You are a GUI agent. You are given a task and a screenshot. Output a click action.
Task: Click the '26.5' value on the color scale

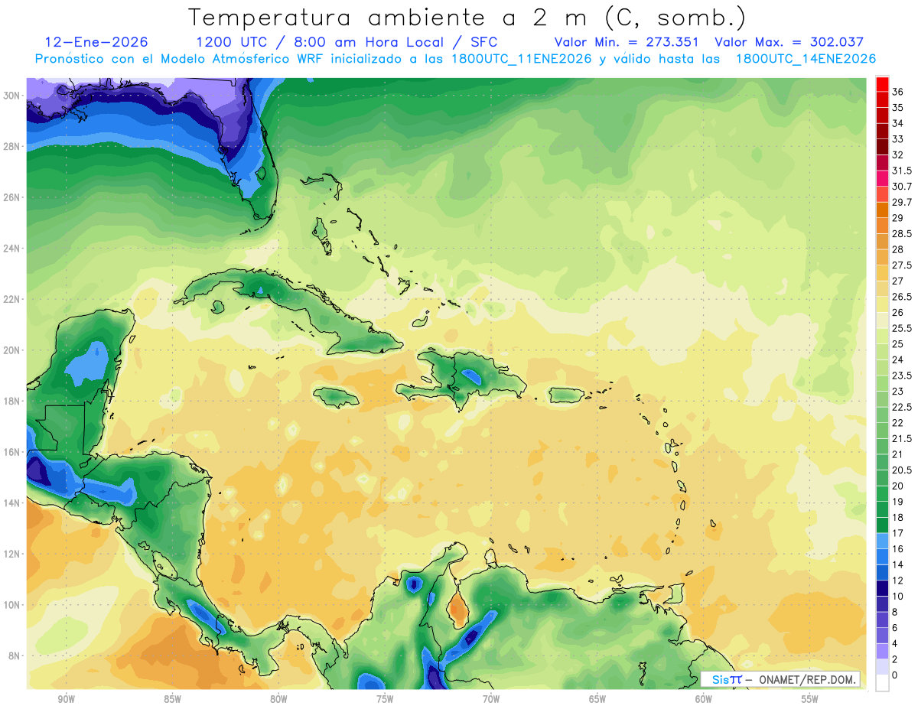(x=902, y=297)
